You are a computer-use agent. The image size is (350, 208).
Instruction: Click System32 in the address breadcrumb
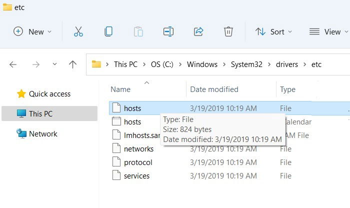pyautogui.click(x=246, y=64)
